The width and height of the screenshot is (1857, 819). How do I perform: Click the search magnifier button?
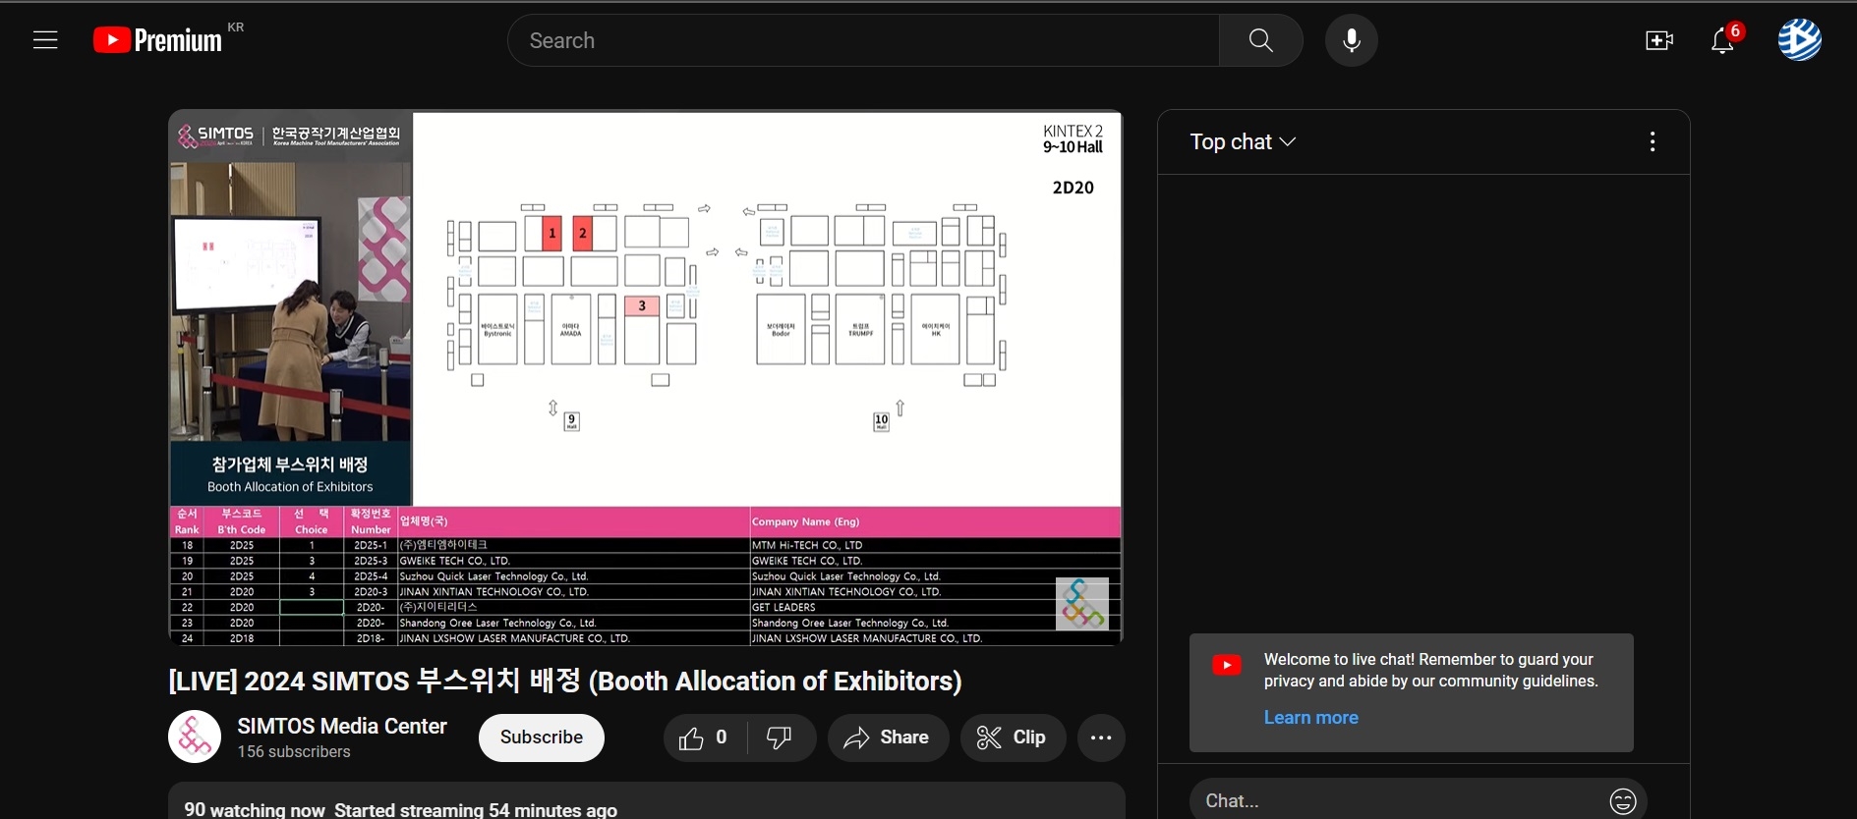pos(1260,40)
